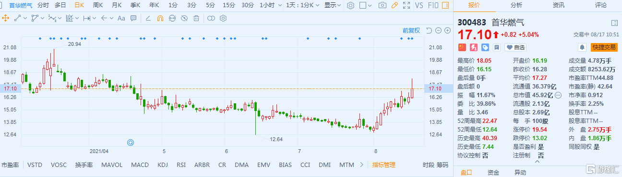622x177 pixels.
Task: Add stock to 自选 favorites
Action: 515,47
